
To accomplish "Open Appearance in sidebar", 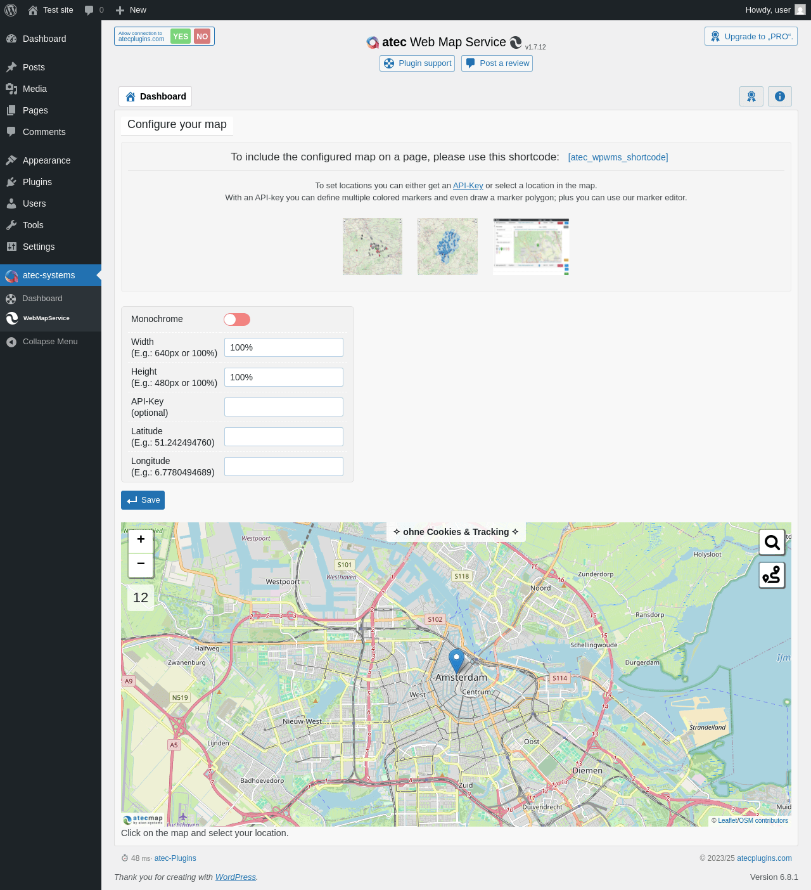I will 51,160.
